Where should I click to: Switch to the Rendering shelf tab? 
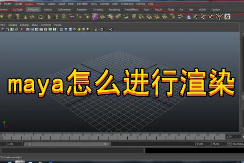point(114,10)
